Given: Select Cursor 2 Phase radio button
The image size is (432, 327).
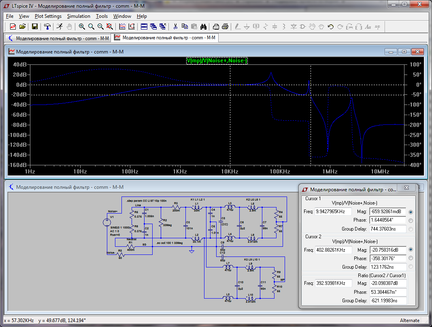Looking at the screenshot, I should [411, 258].
